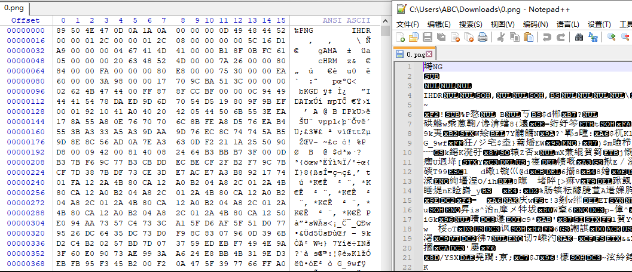Undo the last action in Notepad++
Viewport: 632px width, 272px height.
coord(546,38)
